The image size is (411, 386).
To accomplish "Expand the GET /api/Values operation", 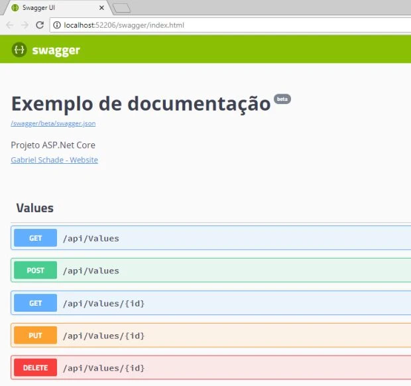I will point(91,238).
